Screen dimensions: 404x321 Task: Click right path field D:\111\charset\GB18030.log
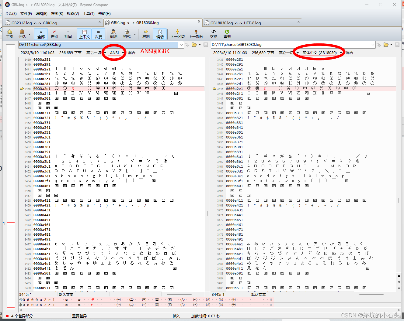(x=291, y=45)
